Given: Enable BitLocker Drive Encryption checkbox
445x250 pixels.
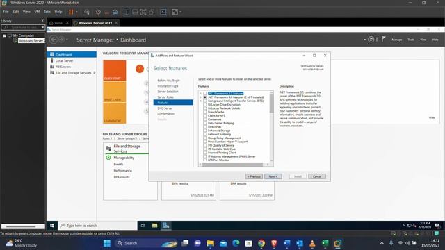Looking at the screenshot, I should 205,105.
